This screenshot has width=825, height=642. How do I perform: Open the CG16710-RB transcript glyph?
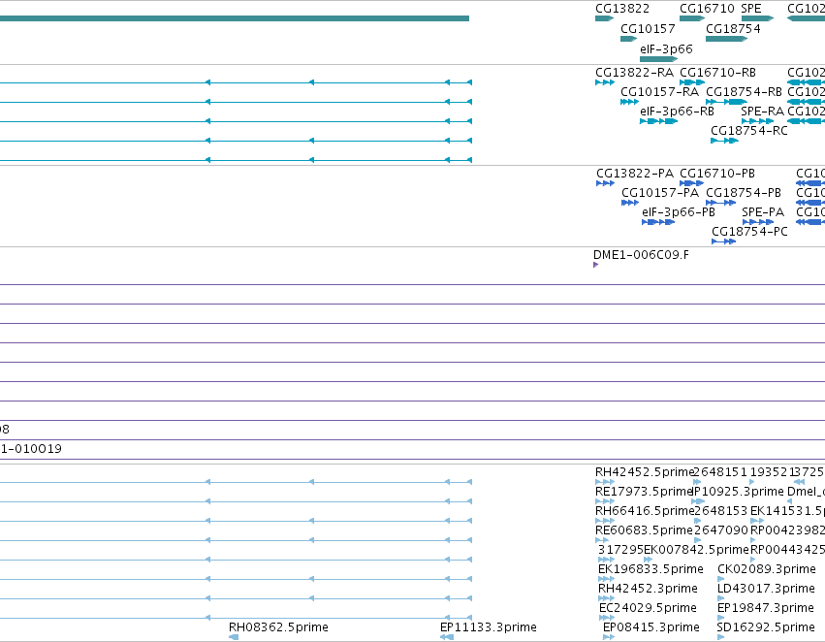(692, 82)
